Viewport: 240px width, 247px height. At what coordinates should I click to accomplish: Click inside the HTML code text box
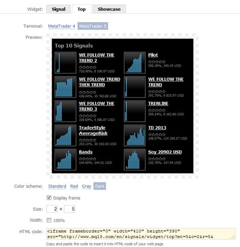141,234
